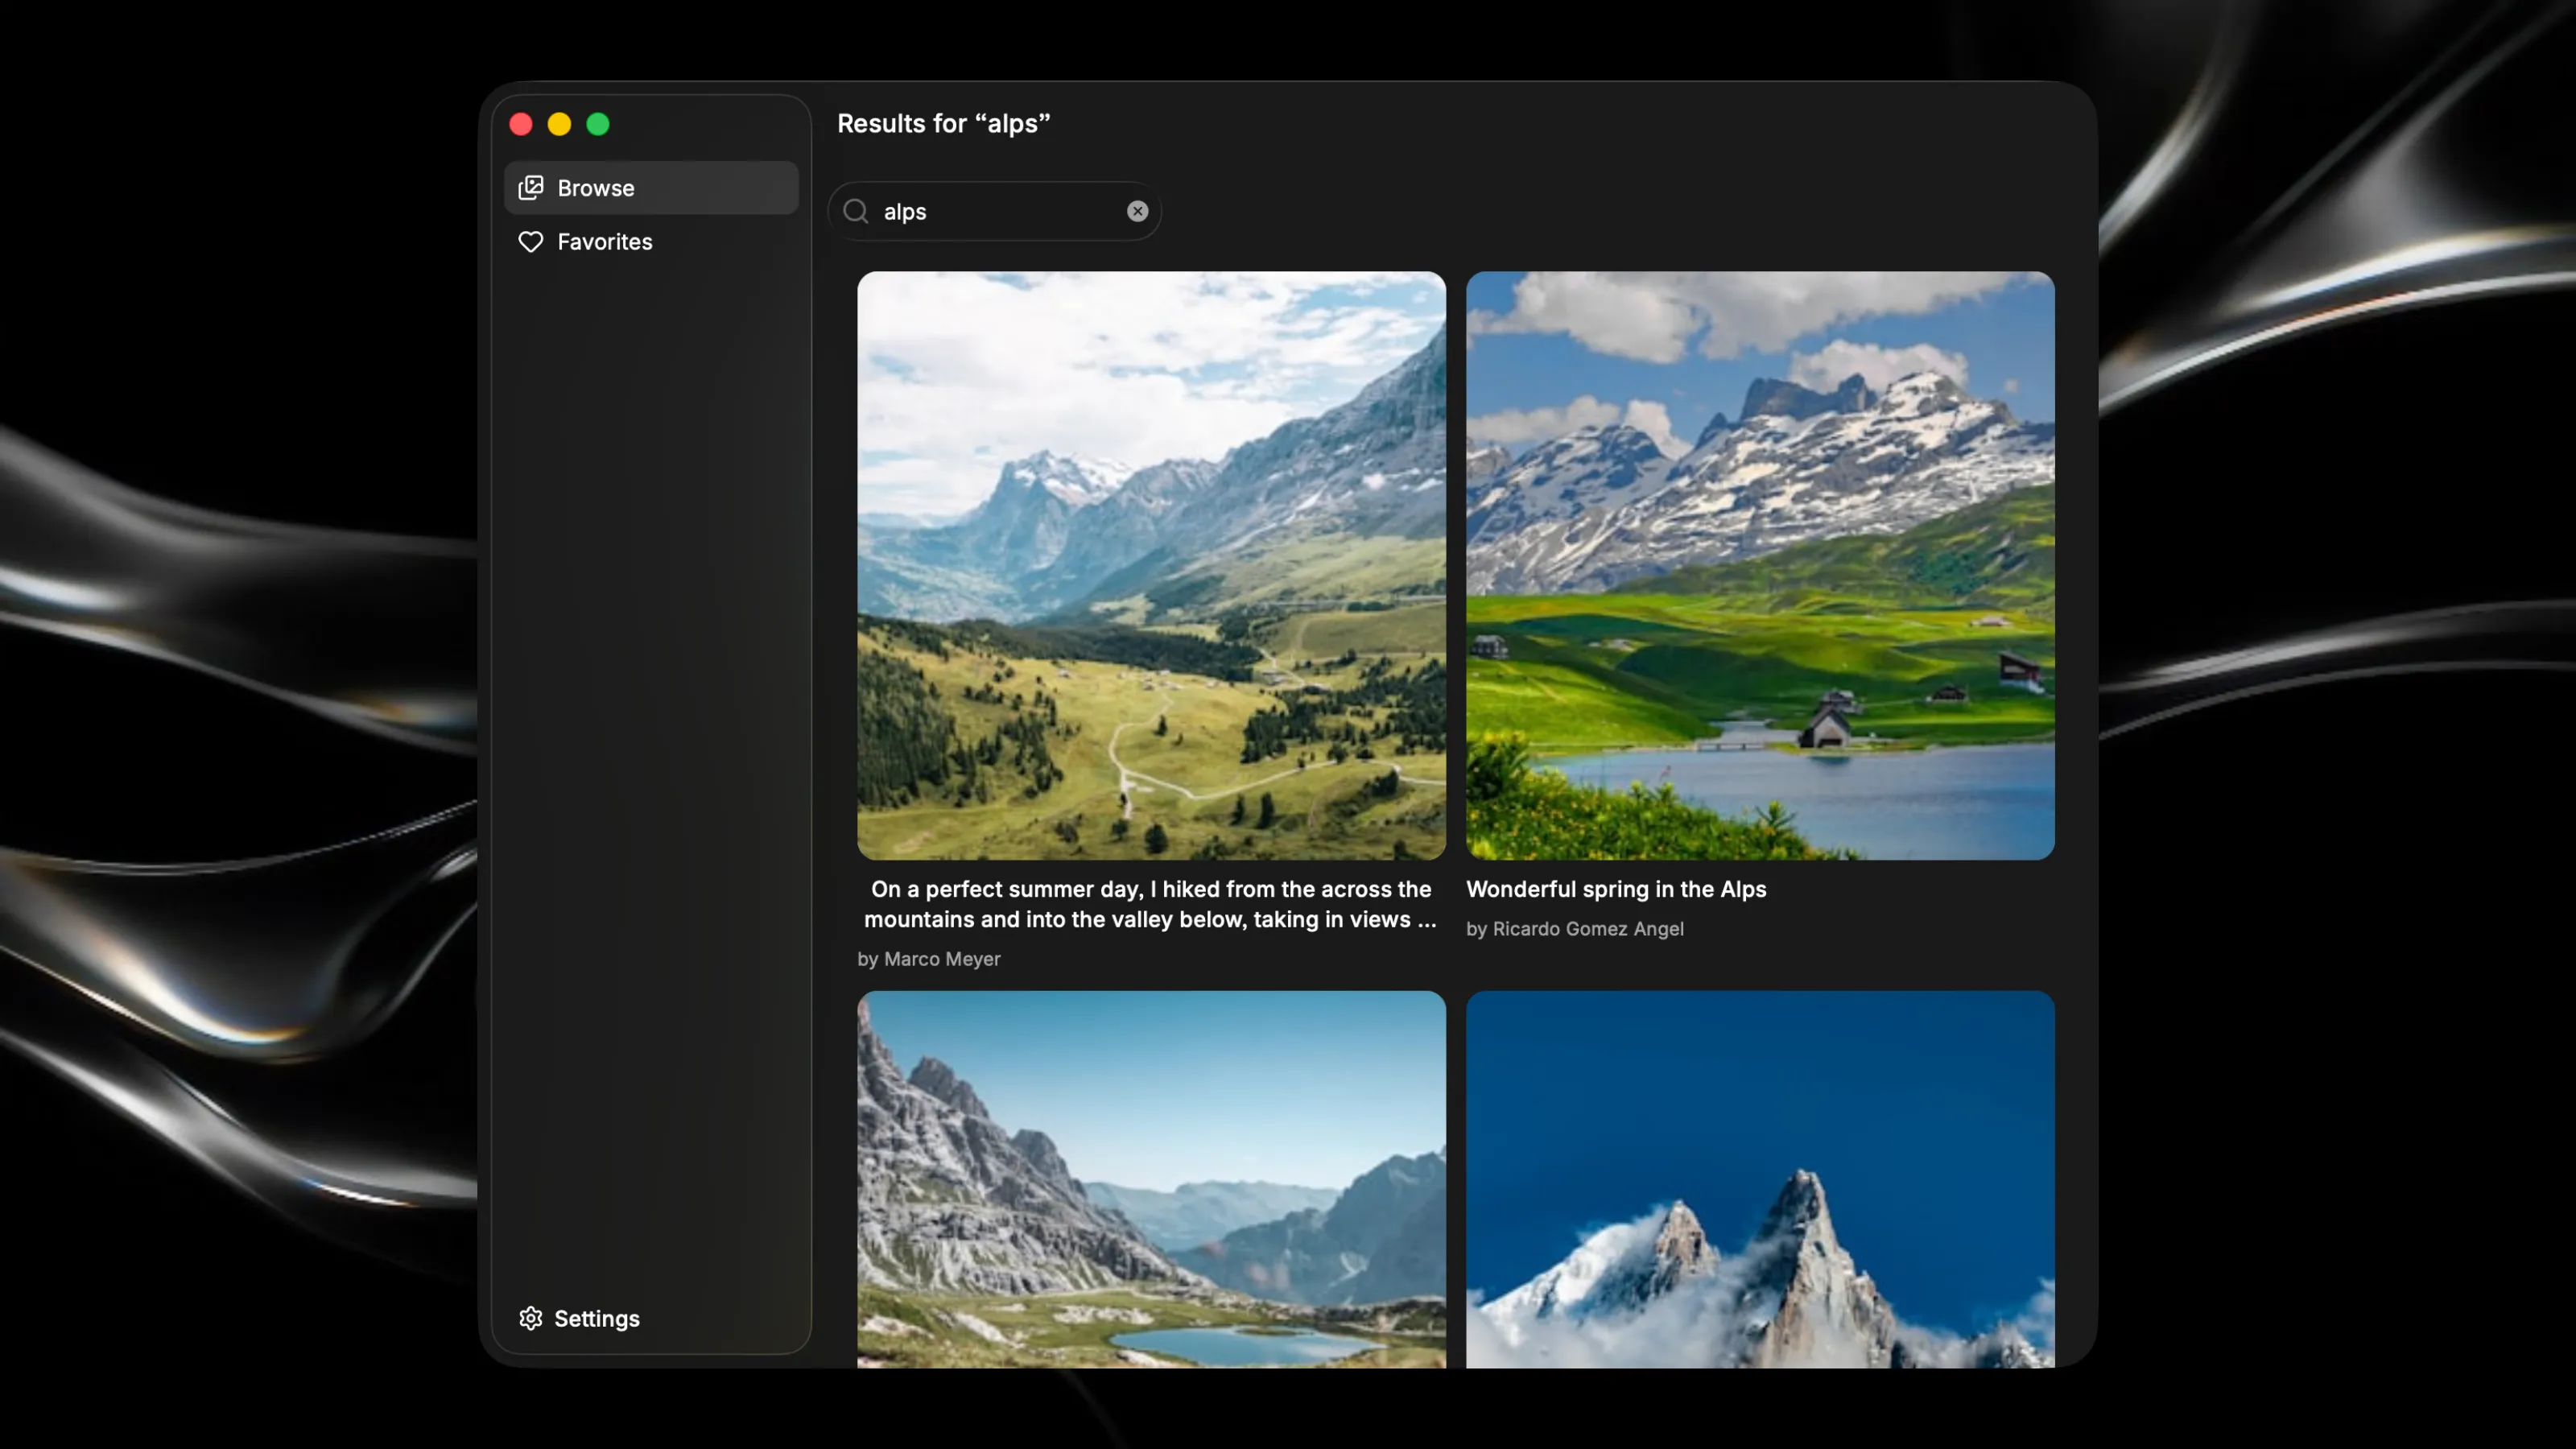
Task: Open Settings at sidebar bottom
Action: coord(579,1318)
